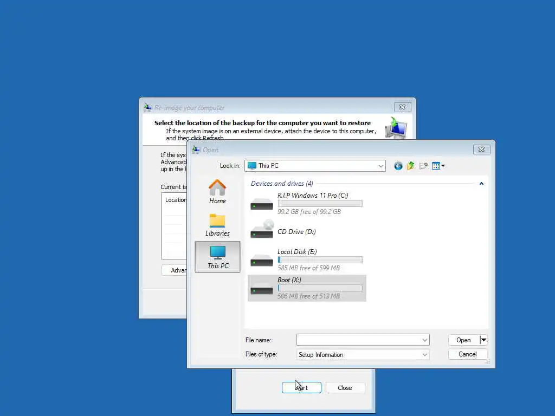
Task: Select the CD Drive (D:) icon
Action: tap(262, 229)
